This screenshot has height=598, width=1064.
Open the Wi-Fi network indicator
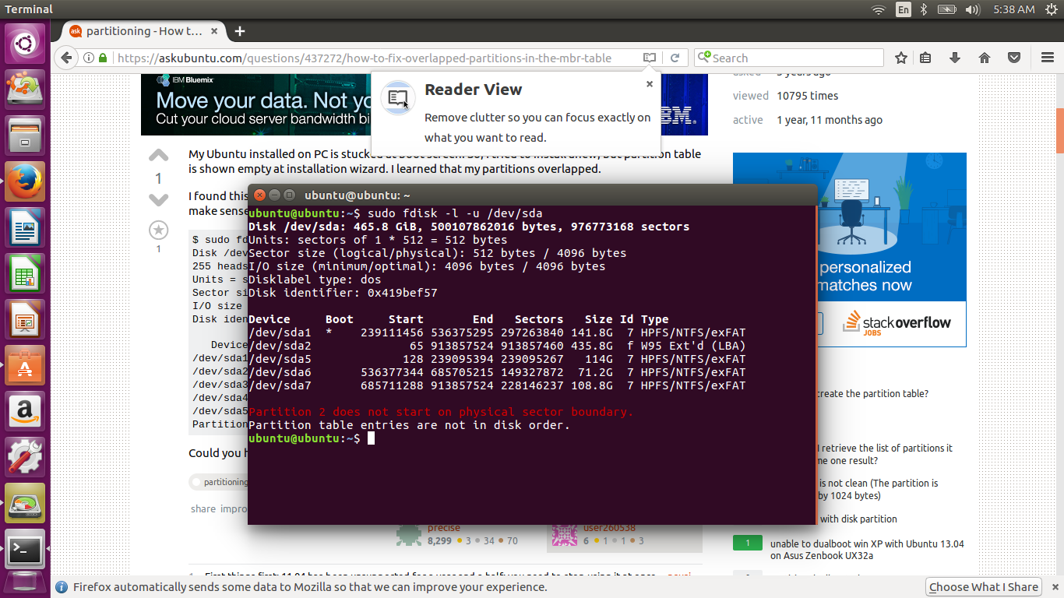tap(879, 9)
